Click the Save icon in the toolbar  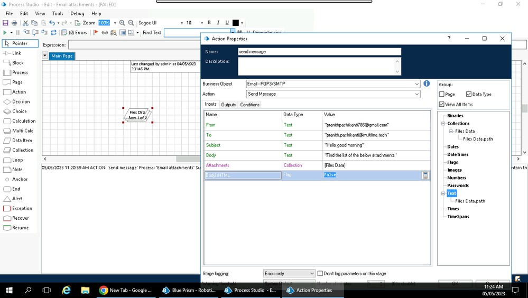click(x=5, y=23)
